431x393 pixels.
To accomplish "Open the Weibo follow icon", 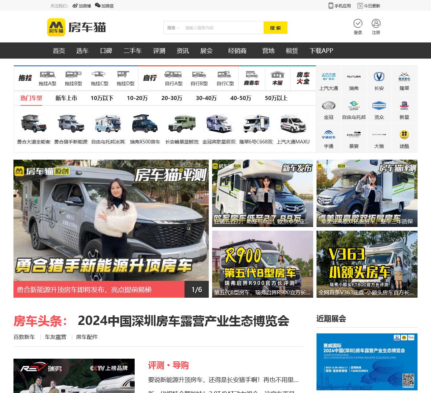I will click(75, 6).
